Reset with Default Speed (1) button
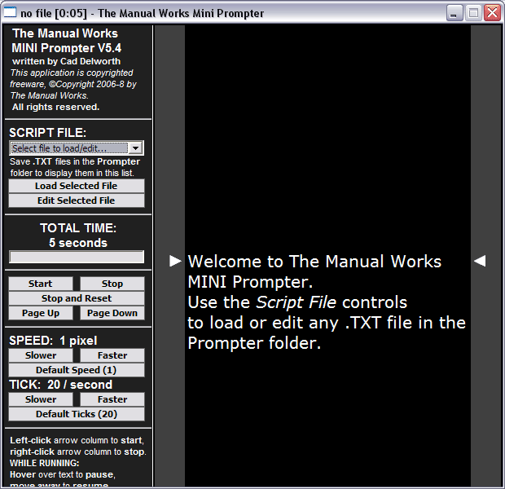505x489 pixels. point(77,370)
